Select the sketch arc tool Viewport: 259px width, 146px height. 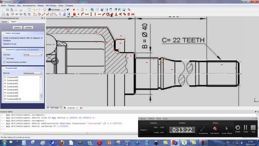coord(35,15)
